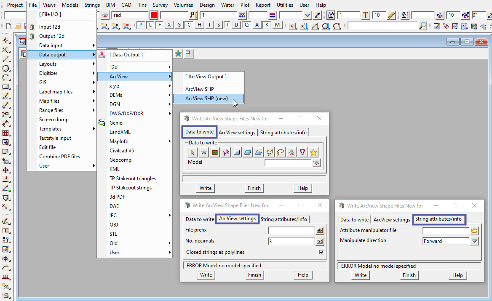Click Write in the String attributes/info dialog
This screenshot has width=492, height=301.
click(361, 275)
